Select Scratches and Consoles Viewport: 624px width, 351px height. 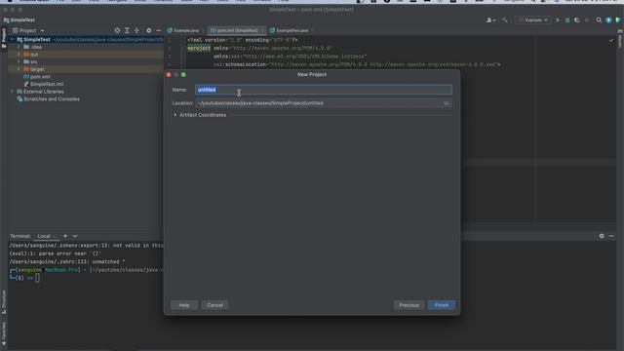point(48,99)
